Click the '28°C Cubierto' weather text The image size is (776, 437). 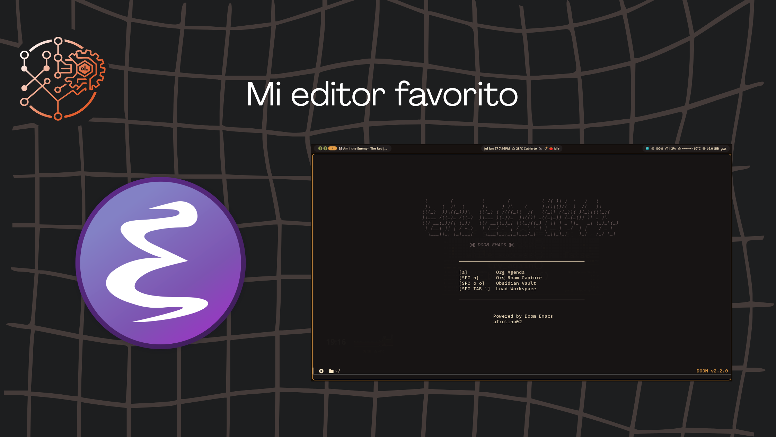527,148
